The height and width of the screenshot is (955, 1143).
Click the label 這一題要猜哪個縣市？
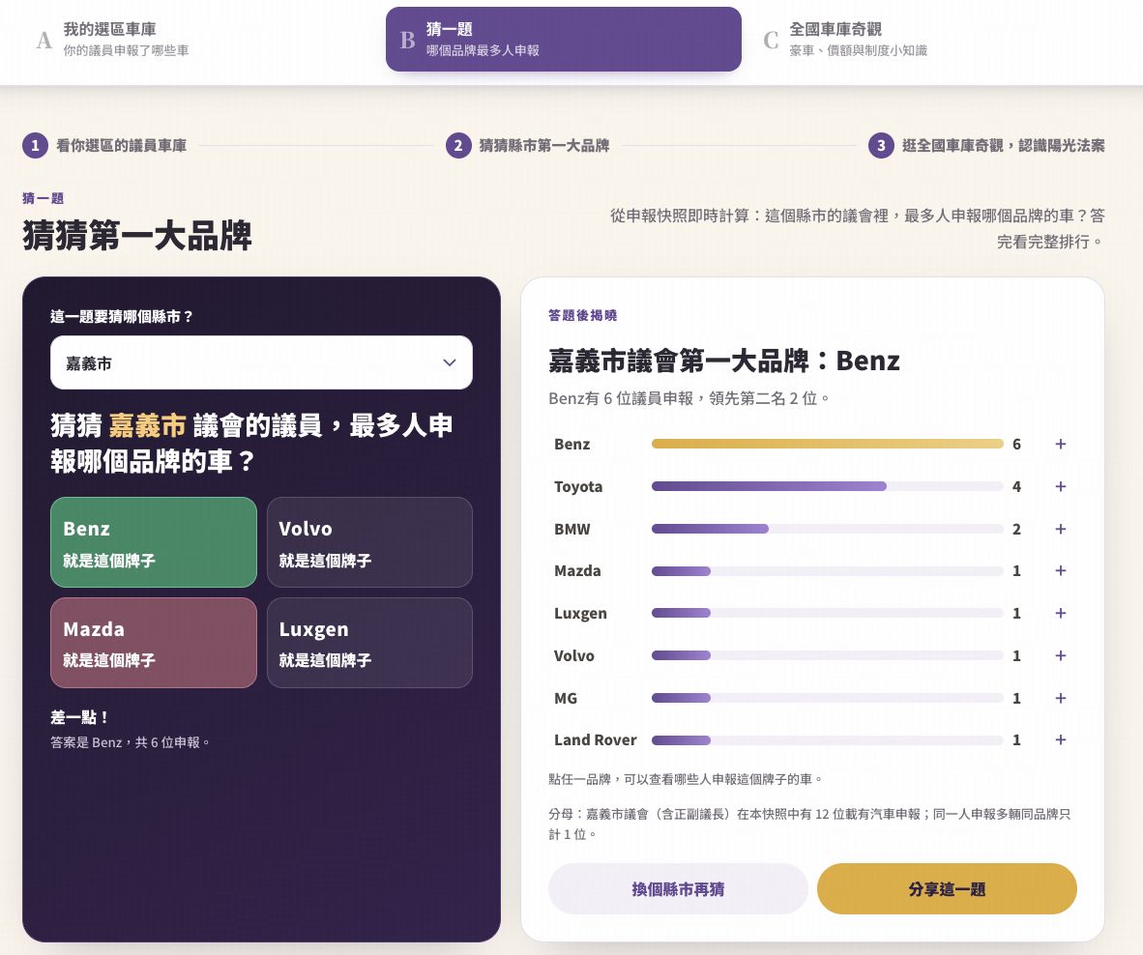(122, 317)
